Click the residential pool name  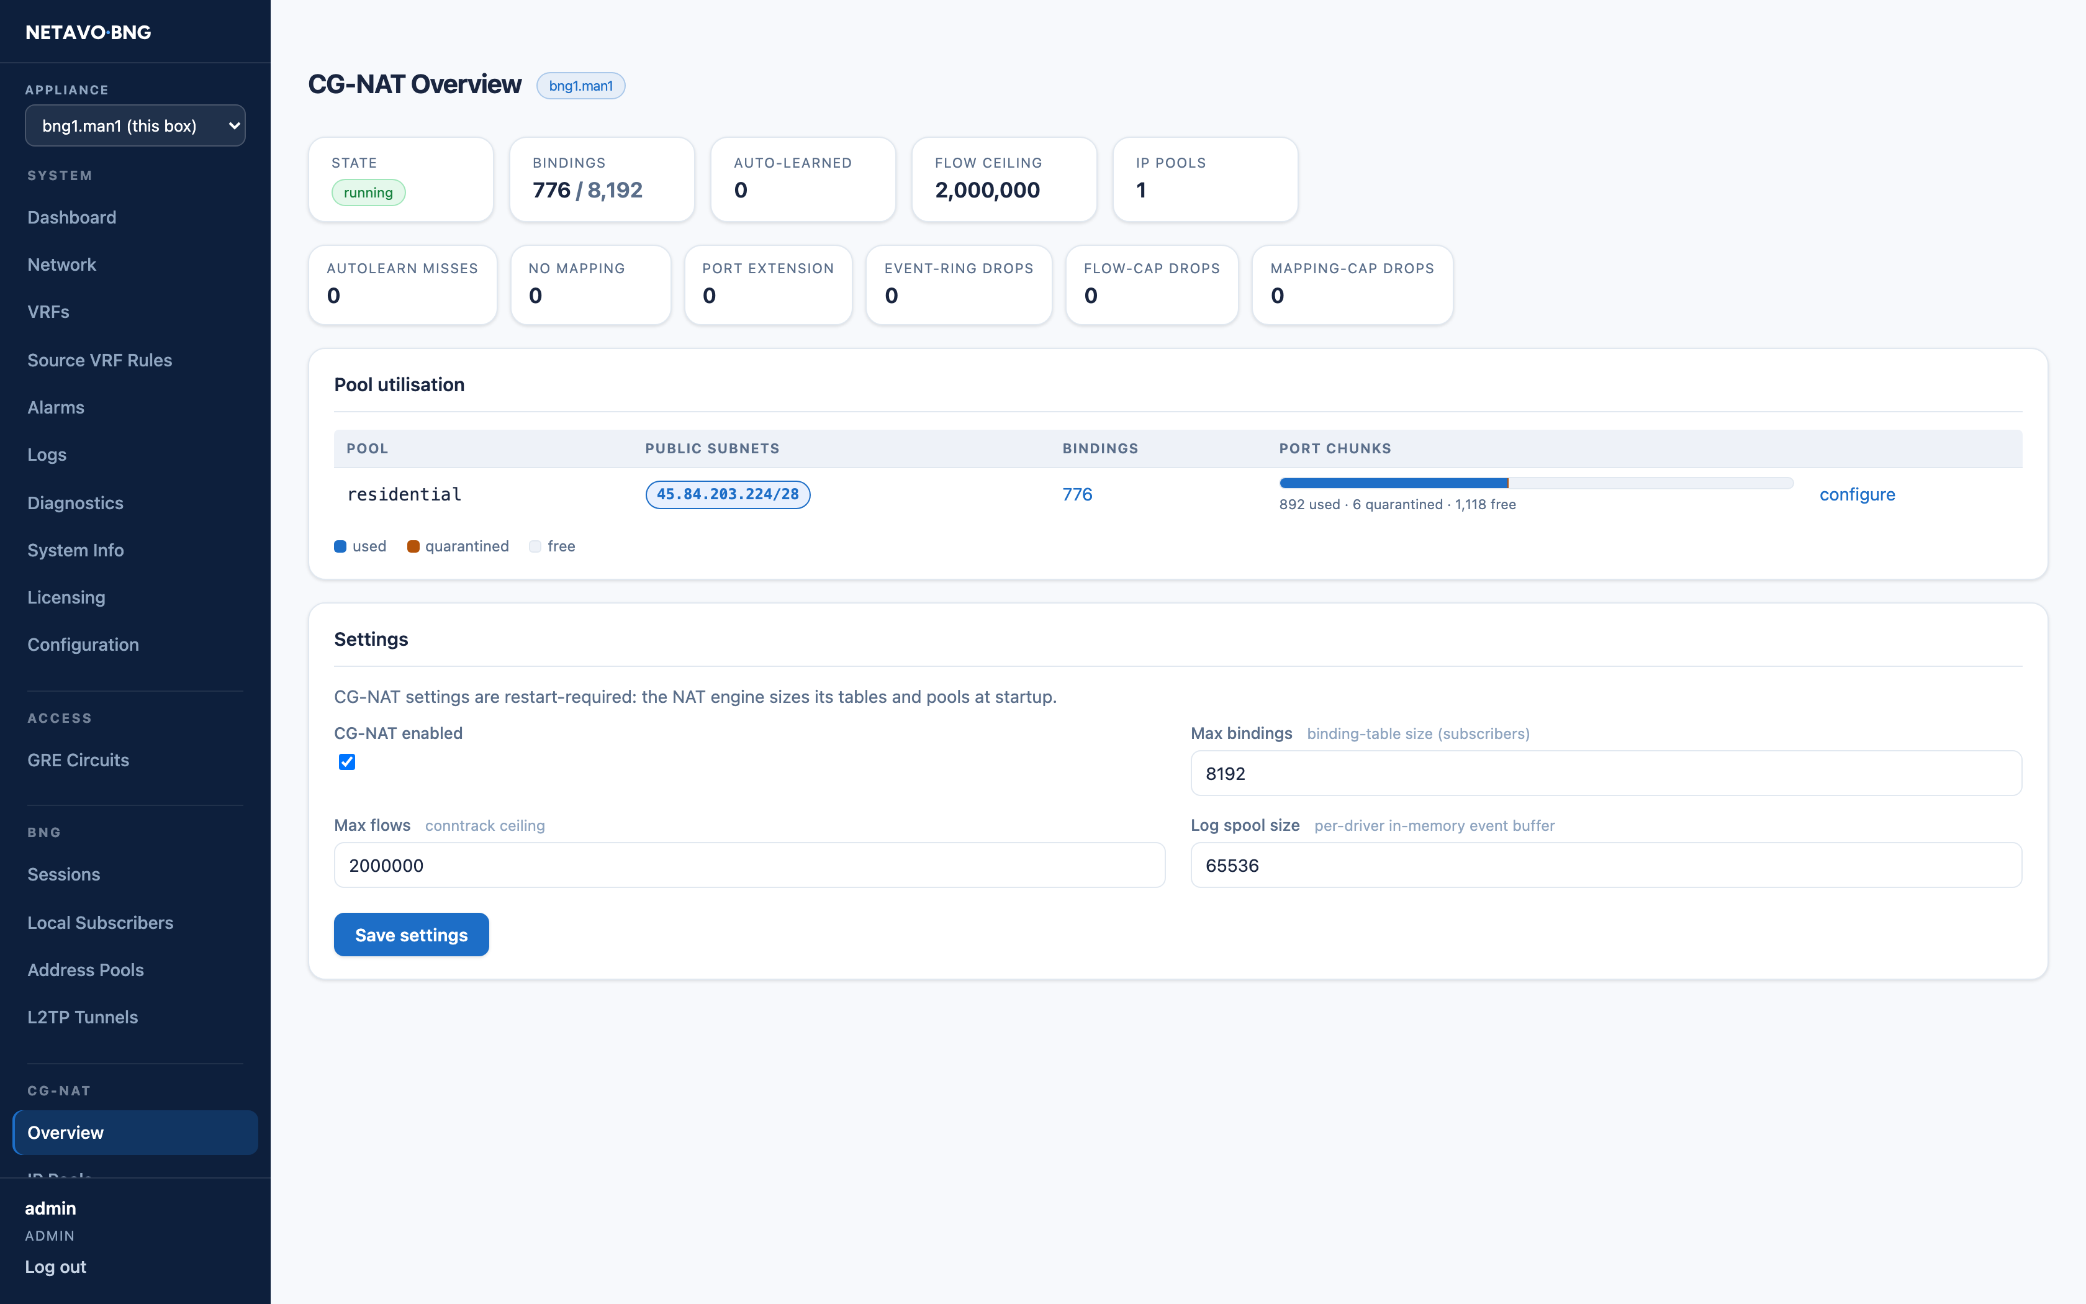404,494
